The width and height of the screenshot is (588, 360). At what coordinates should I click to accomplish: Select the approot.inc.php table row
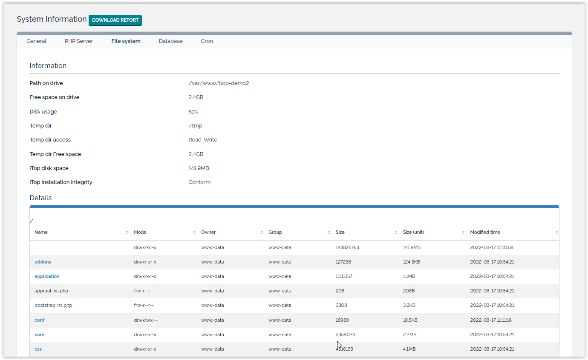(51, 291)
